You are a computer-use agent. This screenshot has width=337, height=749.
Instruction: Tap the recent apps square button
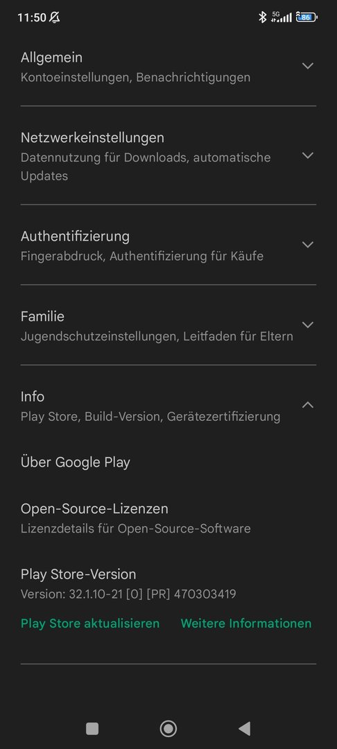click(92, 728)
